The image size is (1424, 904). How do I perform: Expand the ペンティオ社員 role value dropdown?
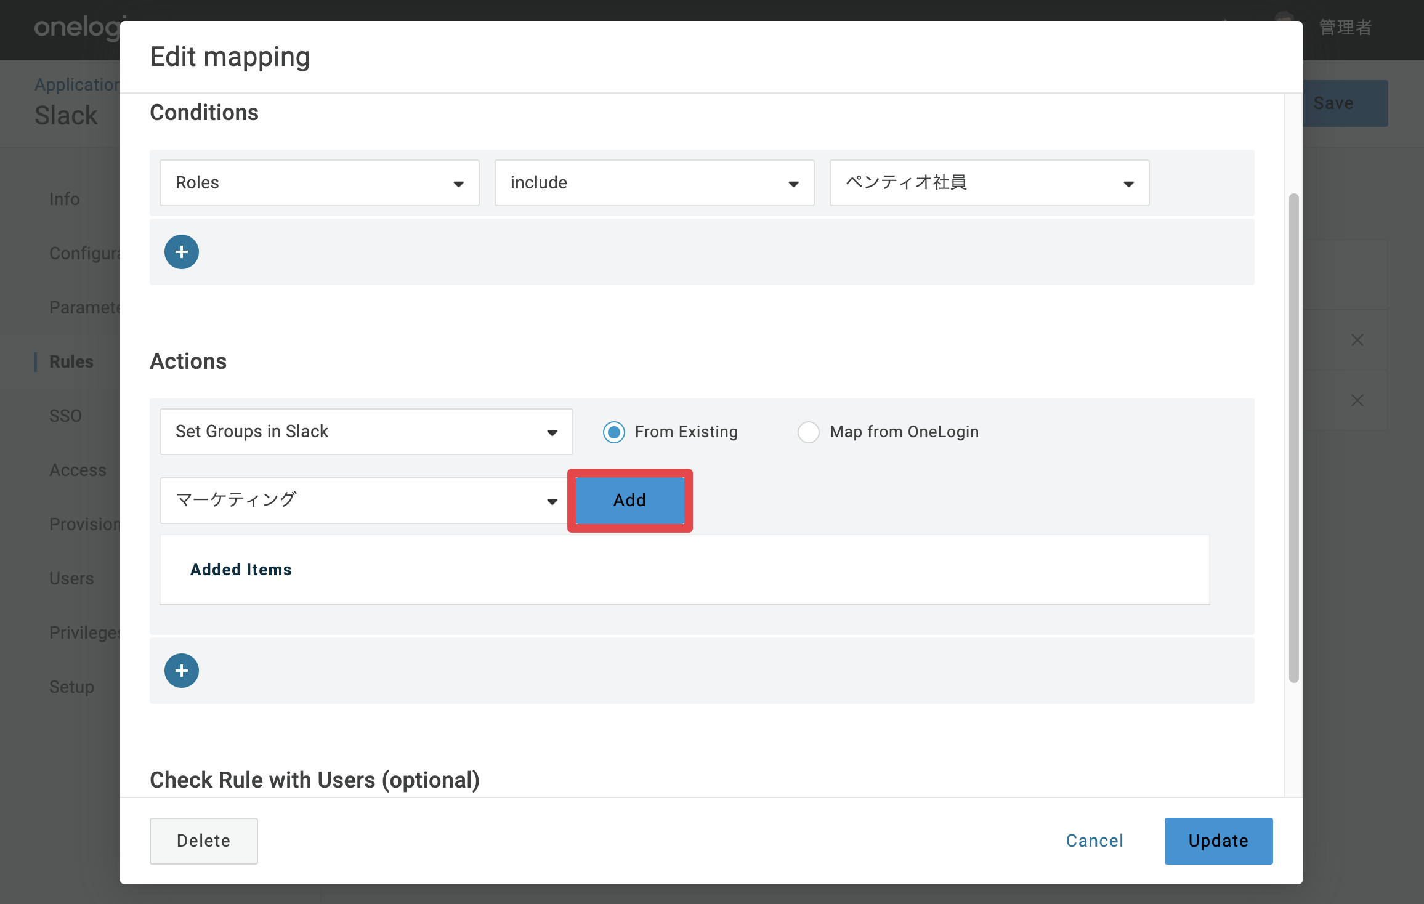click(989, 183)
